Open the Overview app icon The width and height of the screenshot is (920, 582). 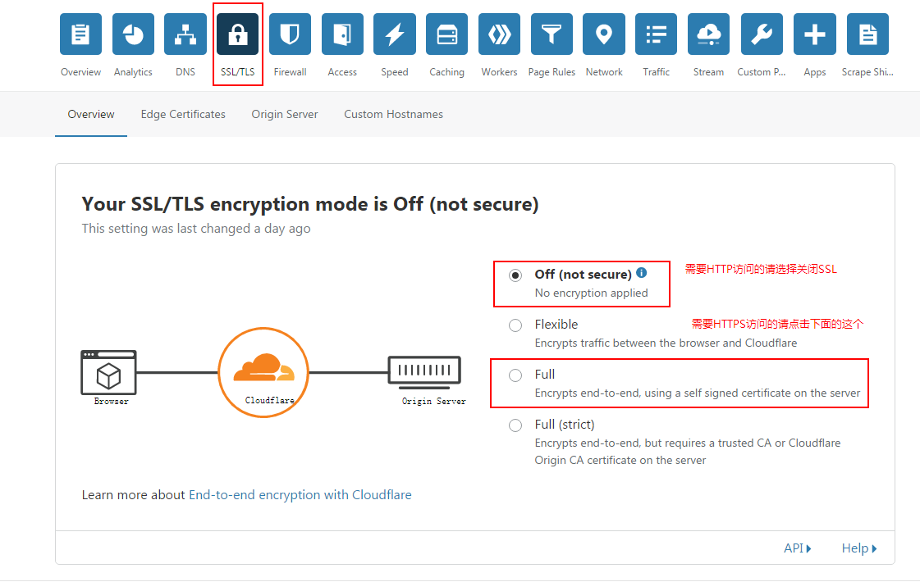click(80, 34)
